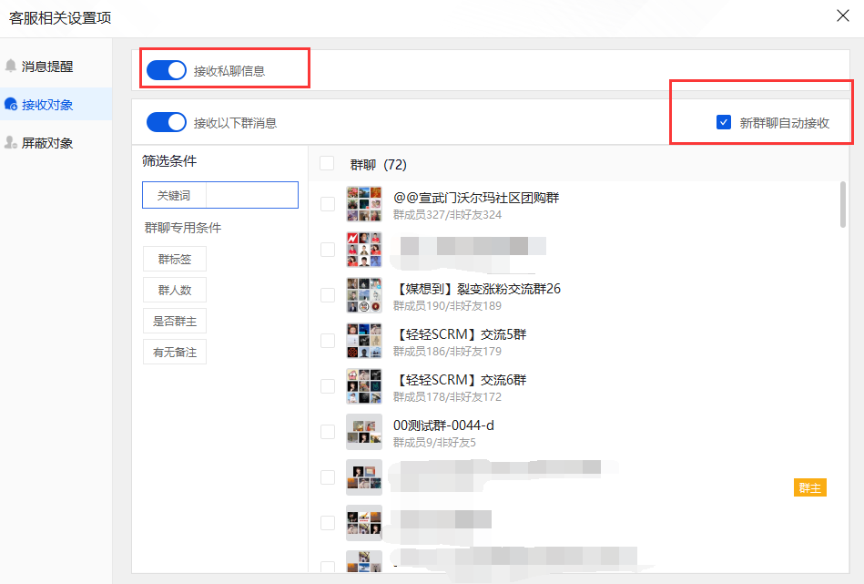This screenshot has width=864, height=584.
Task: Click avatar of 【轻轻SCRM】交流5群
Action: [x=363, y=341]
